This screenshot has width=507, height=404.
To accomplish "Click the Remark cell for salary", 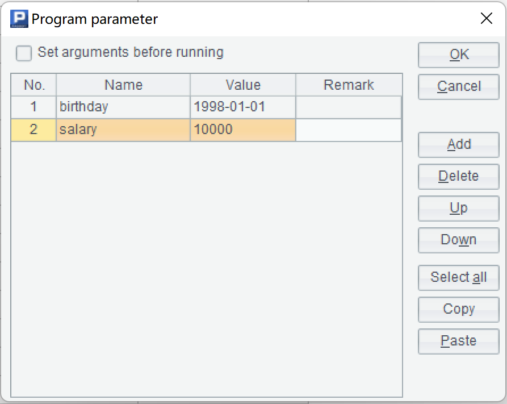I will [349, 130].
